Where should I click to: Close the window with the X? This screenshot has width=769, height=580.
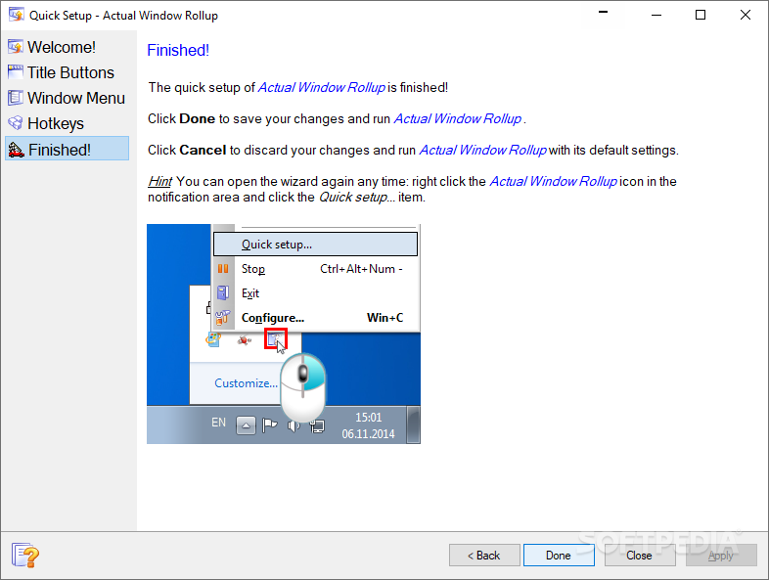745,16
